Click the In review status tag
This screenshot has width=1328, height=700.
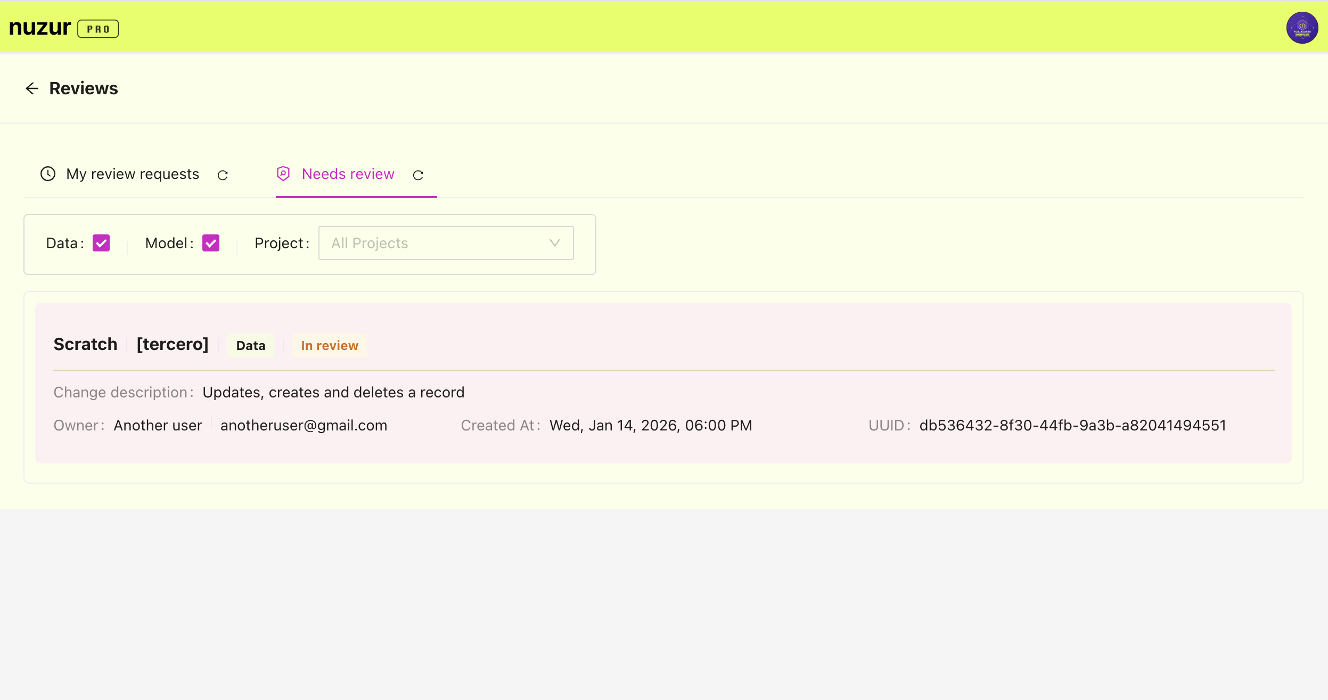click(x=330, y=346)
